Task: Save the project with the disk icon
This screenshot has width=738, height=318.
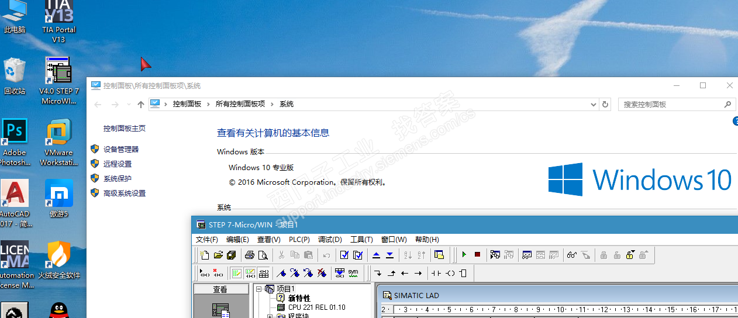Action: point(232,255)
